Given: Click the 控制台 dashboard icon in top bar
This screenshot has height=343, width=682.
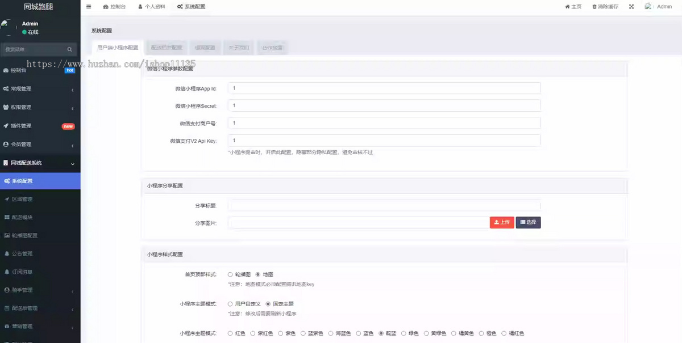Looking at the screenshot, I should (x=106, y=7).
